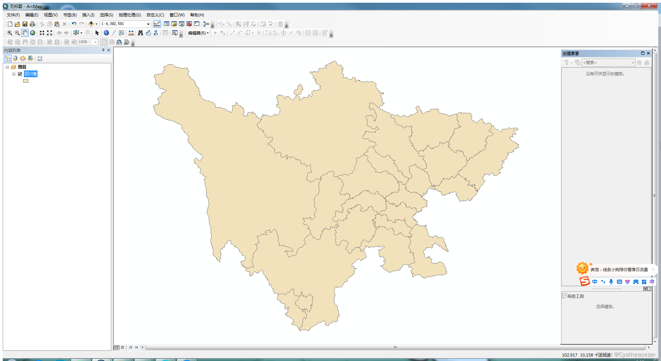This screenshot has height=361, width=661.
Task: Open the 自定义(C) menu
Action: [155, 15]
